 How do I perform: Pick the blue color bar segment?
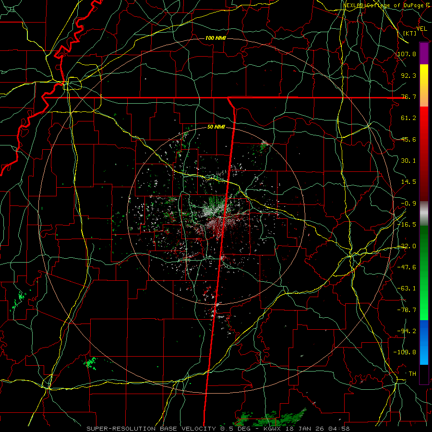pyautogui.click(x=424, y=331)
